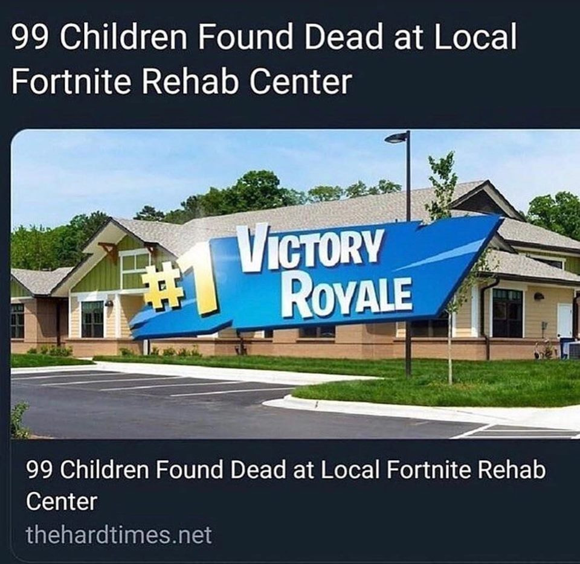Click the word Center in card title
Viewport: 580px width, 564px height.
(x=62, y=502)
